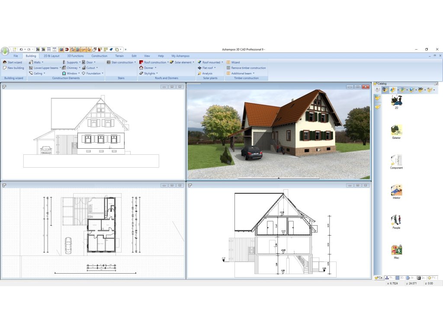Open the My Ashampoo tab
Viewport: 443px width, 332px height.
point(180,56)
